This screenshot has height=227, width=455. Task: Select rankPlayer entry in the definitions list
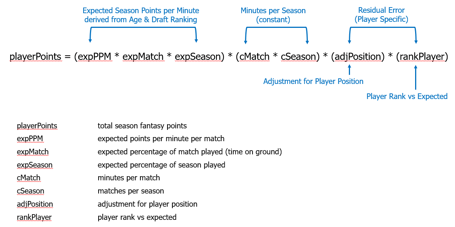click(34, 217)
